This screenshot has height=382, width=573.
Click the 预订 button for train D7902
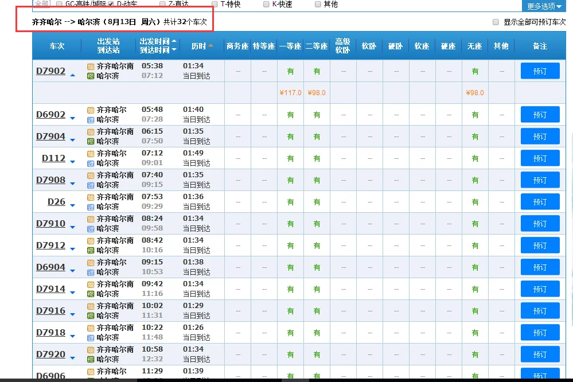(539, 71)
